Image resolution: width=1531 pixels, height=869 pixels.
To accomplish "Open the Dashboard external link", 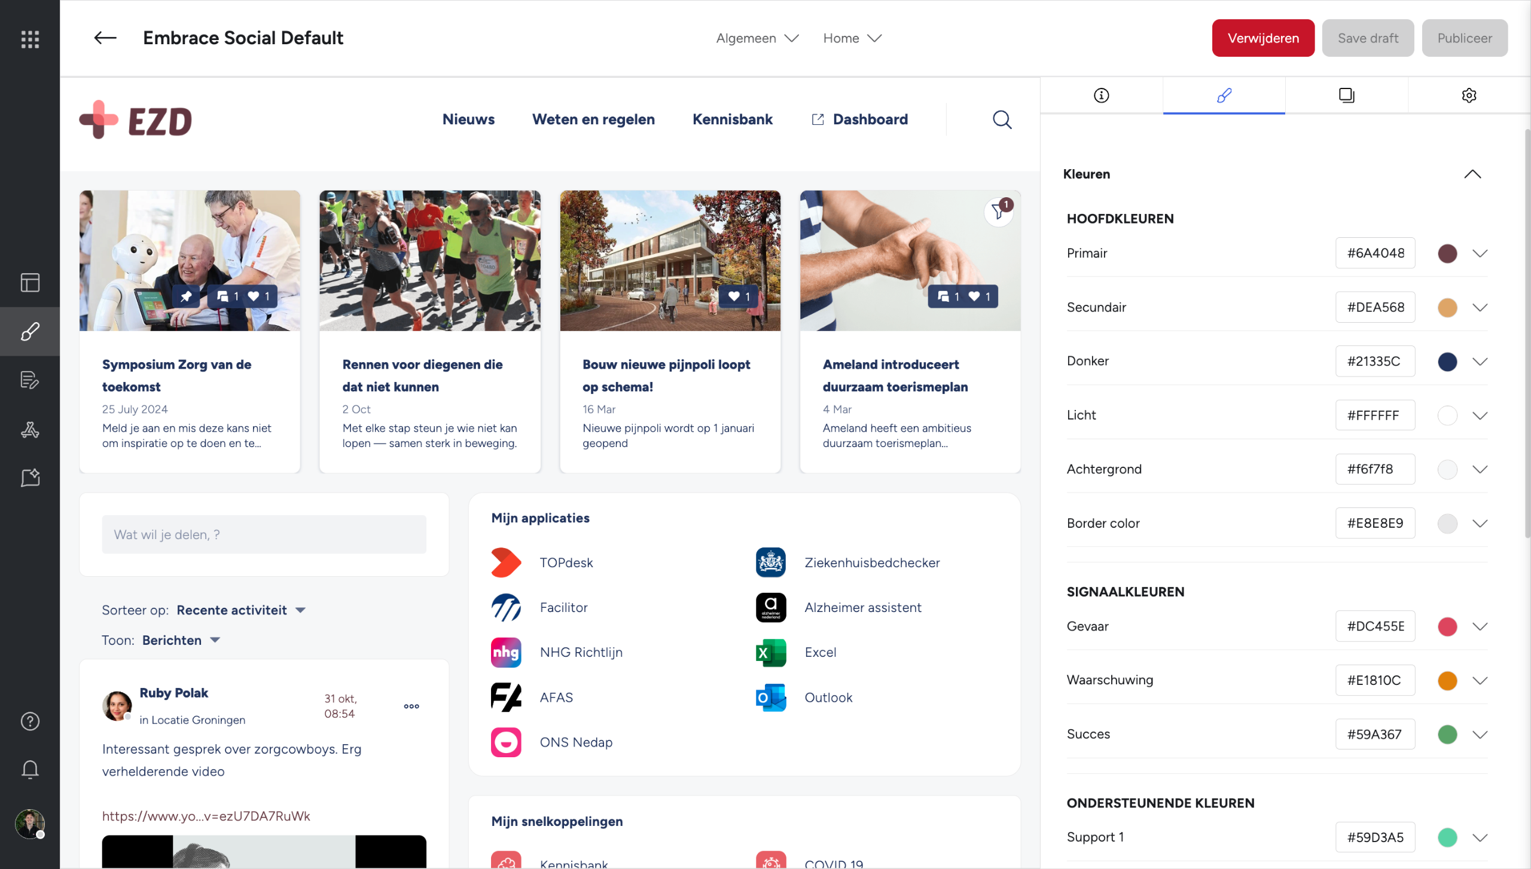I will (x=859, y=120).
